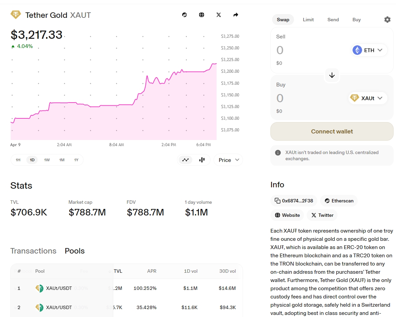The width and height of the screenshot is (396, 317).
Task: Open X (Twitter) icon in token header
Action: 219,15
